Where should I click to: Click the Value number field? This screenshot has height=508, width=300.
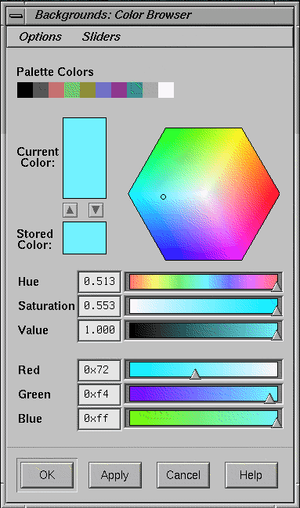(99, 330)
